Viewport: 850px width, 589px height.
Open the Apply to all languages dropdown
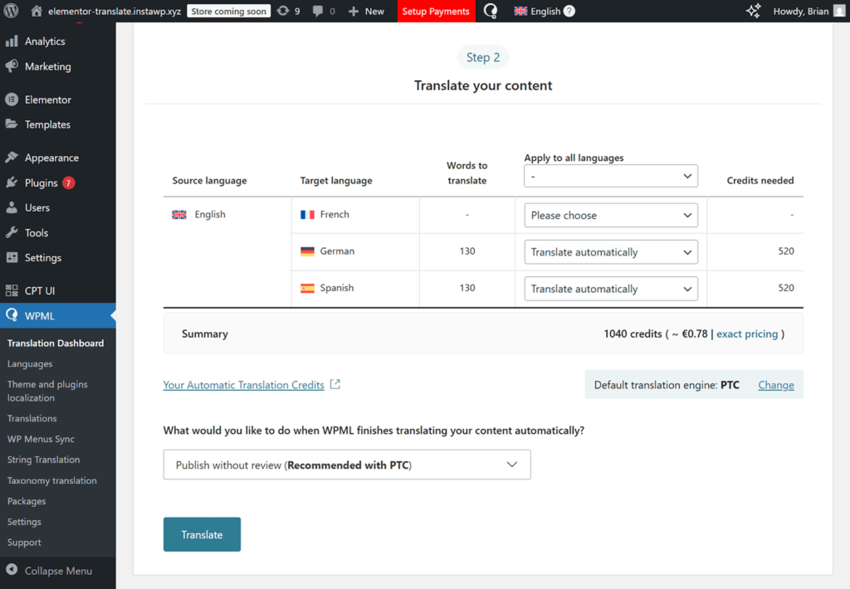pos(610,176)
